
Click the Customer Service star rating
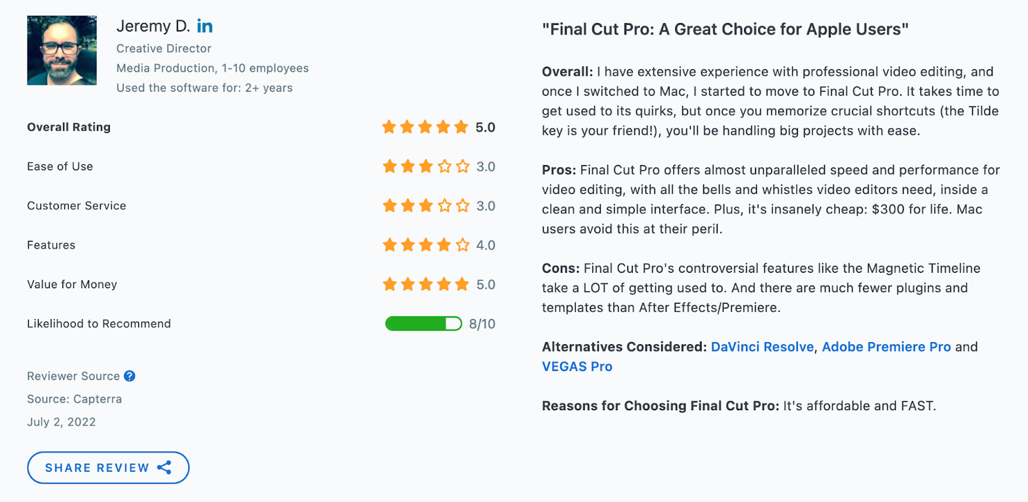pyautogui.click(x=426, y=206)
